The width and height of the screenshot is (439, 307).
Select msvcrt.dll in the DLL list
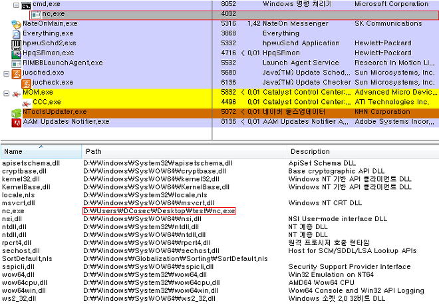point(19,203)
